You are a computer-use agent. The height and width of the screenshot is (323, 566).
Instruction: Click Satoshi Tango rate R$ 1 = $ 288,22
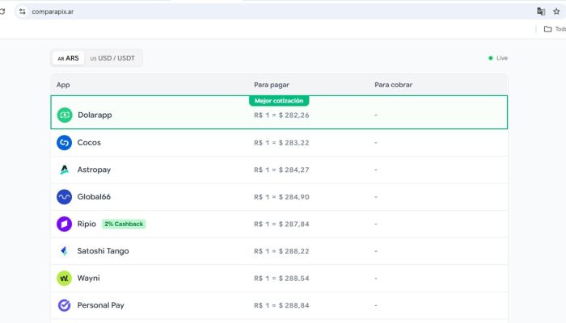281,251
